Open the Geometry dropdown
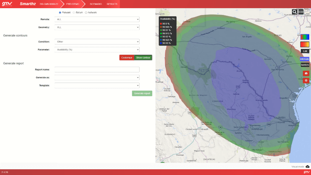This screenshot has width=311, height=175. tap(97, 27)
